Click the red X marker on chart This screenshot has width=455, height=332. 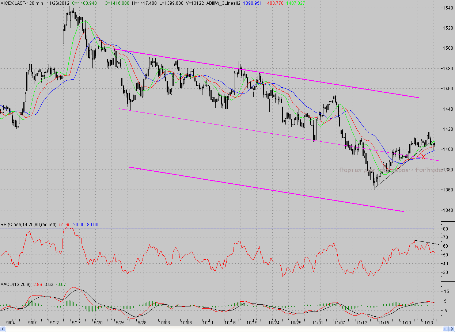[x=423, y=157]
